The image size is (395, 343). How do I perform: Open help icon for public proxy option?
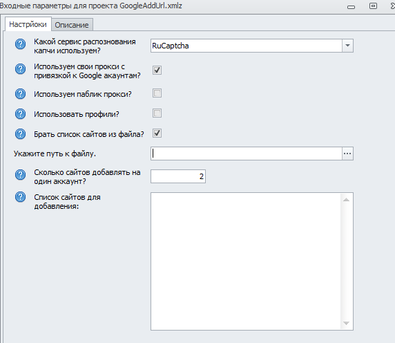(x=21, y=94)
